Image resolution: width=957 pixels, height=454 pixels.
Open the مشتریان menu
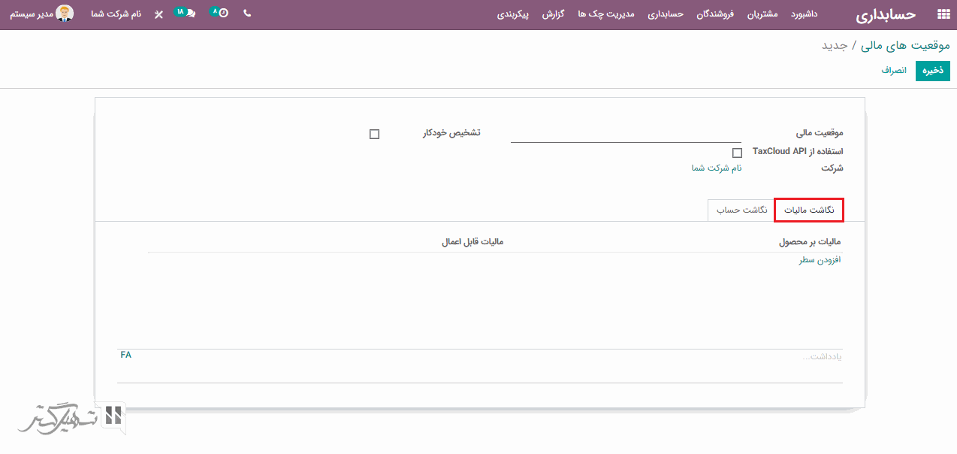click(762, 14)
